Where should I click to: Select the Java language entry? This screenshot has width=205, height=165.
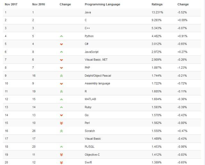pos(88,12)
